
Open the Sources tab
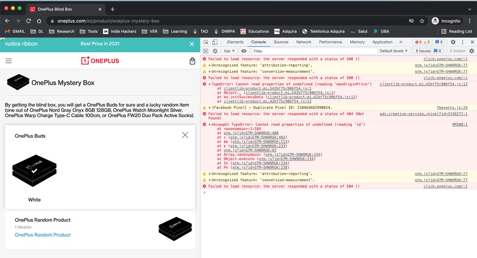tap(281, 42)
